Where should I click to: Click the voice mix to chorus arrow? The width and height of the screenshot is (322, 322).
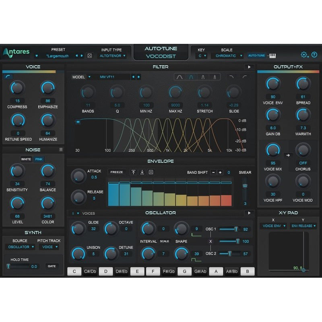point(288,155)
